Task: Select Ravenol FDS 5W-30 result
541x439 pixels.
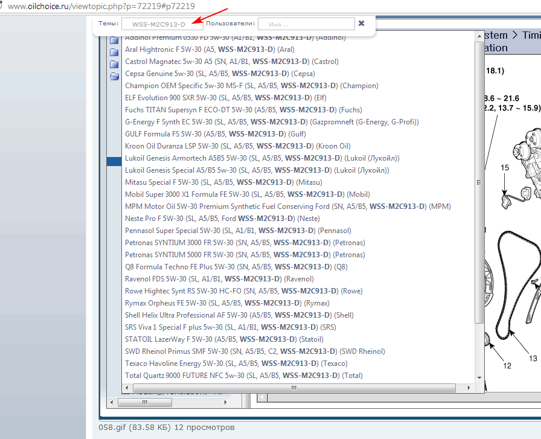Action: click(x=219, y=279)
